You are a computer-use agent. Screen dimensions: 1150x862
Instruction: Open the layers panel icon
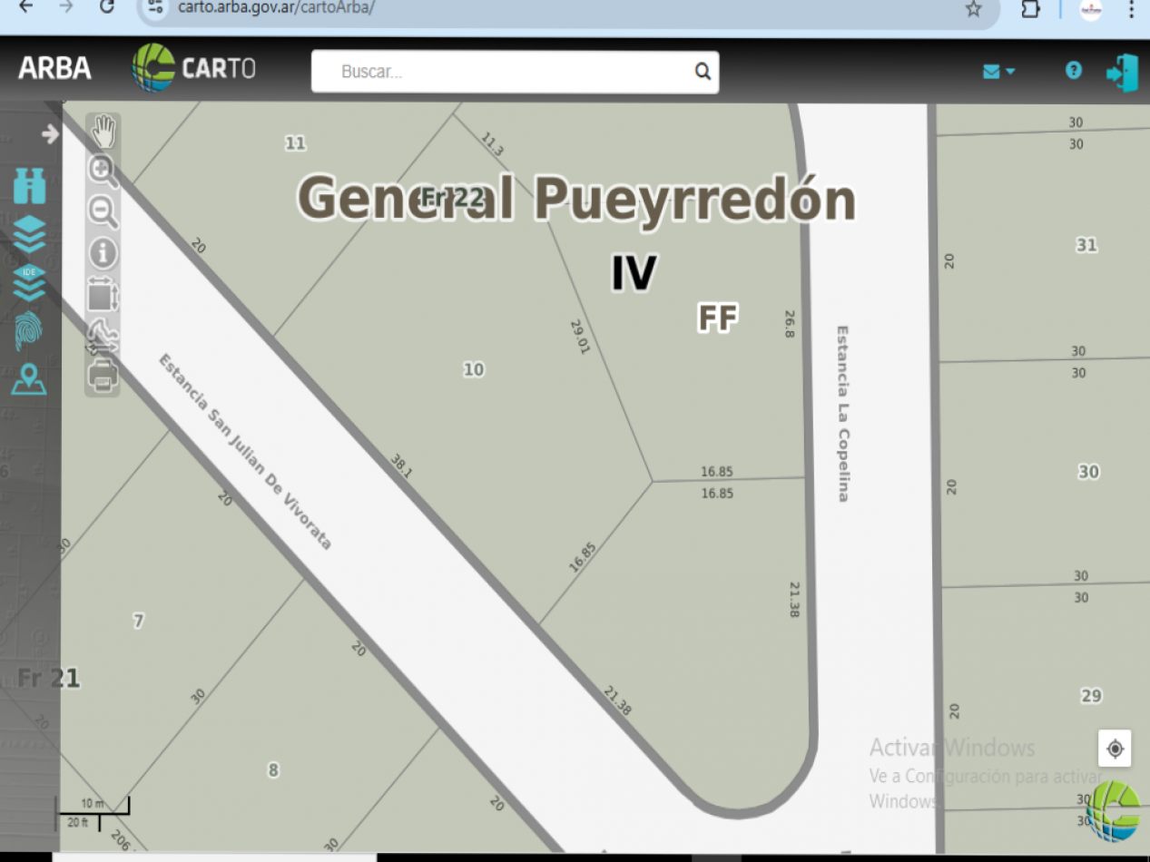click(x=30, y=234)
